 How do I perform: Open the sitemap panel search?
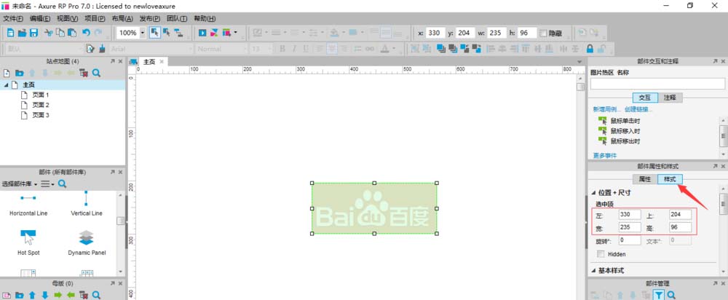(96, 73)
